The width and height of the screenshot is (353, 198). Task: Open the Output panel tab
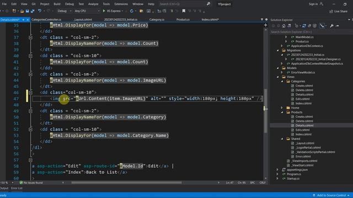(x=4, y=188)
